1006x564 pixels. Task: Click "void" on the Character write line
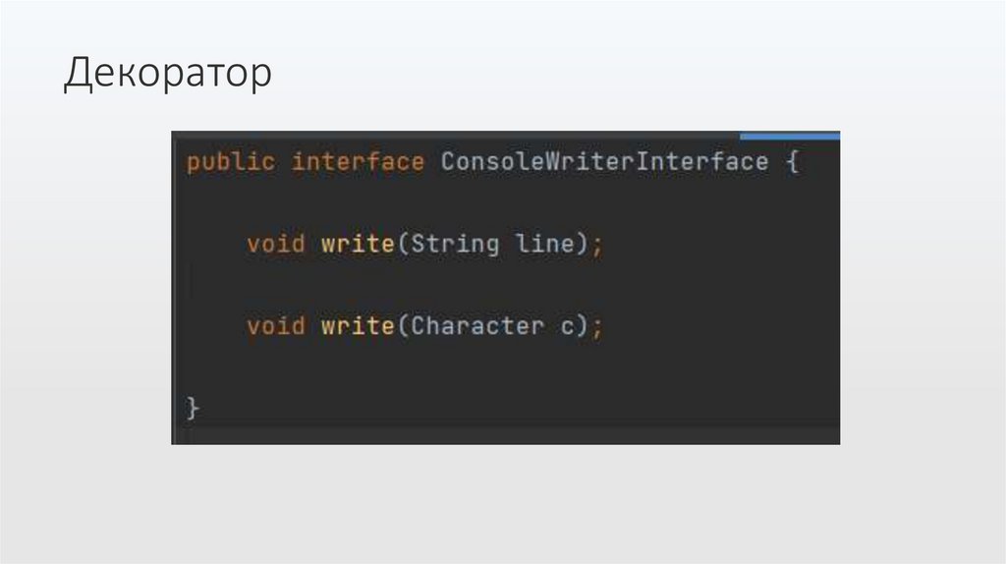click(x=276, y=325)
